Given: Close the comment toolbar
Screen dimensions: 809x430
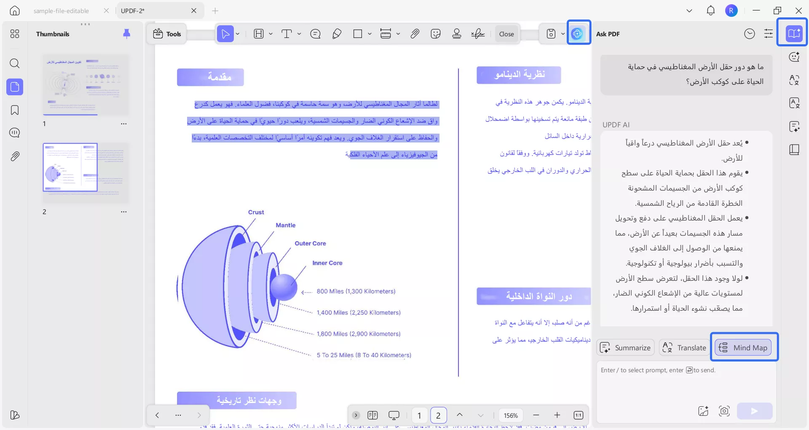Looking at the screenshot, I should point(506,34).
